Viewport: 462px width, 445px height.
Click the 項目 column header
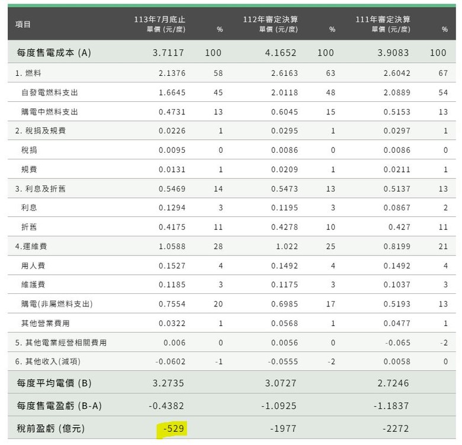click(x=23, y=24)
